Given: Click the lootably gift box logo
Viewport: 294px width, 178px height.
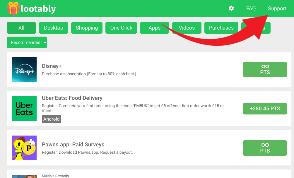Looking at the screenshot, I should click(x=13, y=8).
